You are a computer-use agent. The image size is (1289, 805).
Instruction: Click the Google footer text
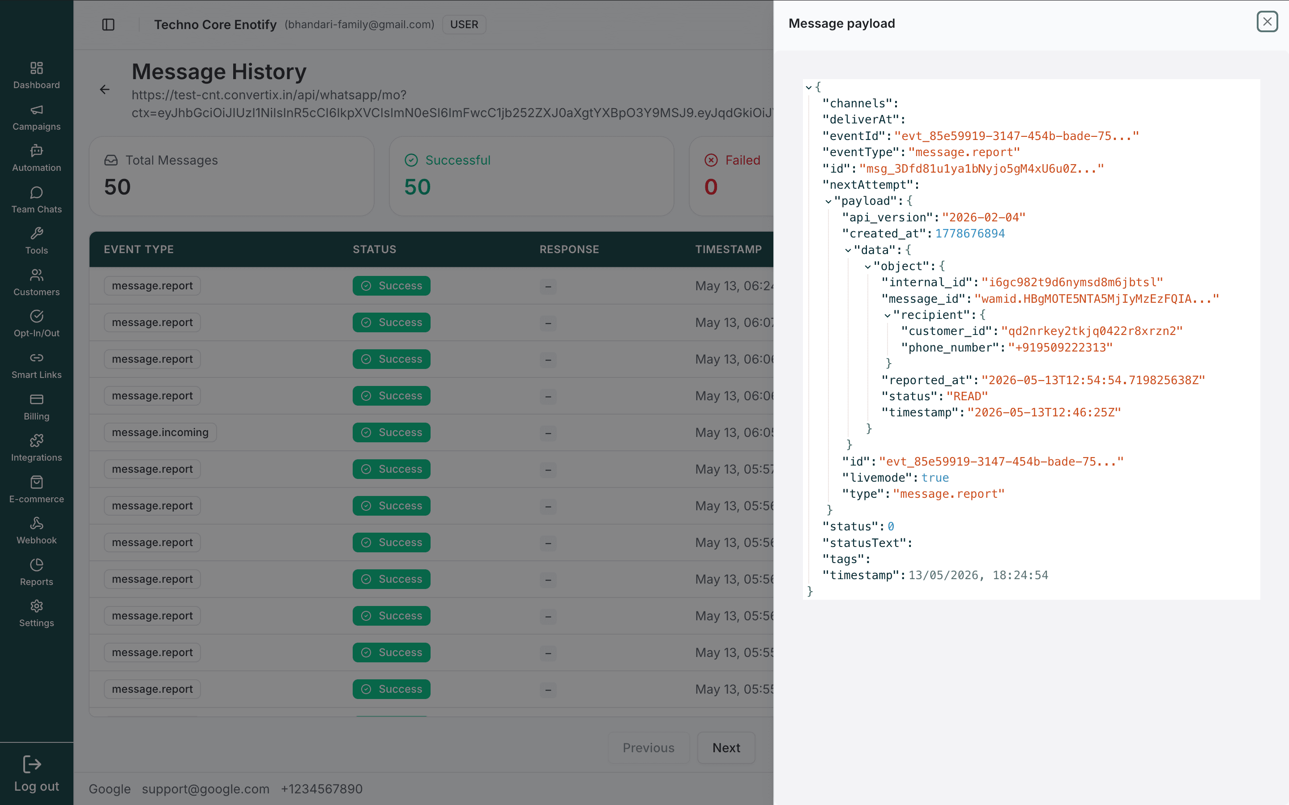[110, 788]
